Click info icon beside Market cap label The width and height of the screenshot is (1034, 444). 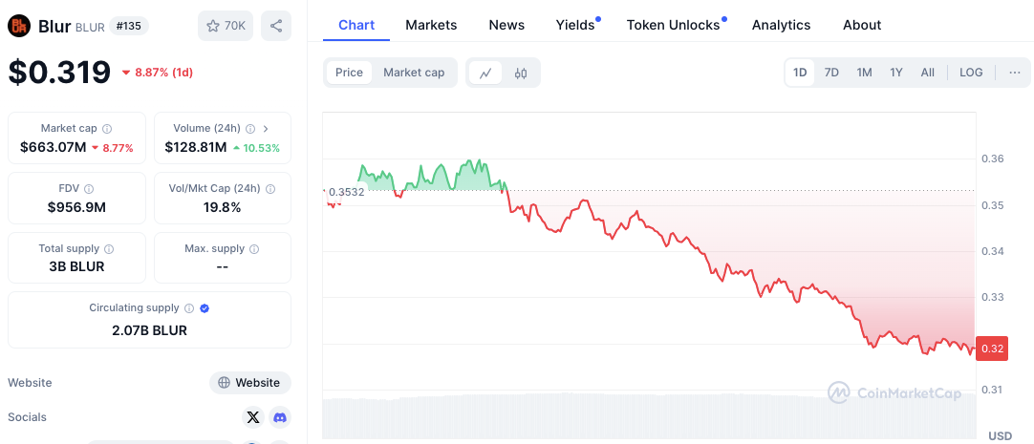click(x=107, y=128)
